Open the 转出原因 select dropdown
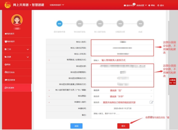Image resolution: width=178 pixels, height=130 pixels. pyautogui.click(x=123, y=96)
